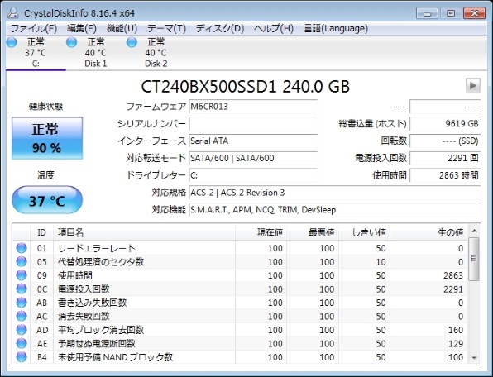Click the 最悪値 column header
Image resolution: width=493 pixels, height=377 pixels.
pyautogui.click(x=313, y=232)
